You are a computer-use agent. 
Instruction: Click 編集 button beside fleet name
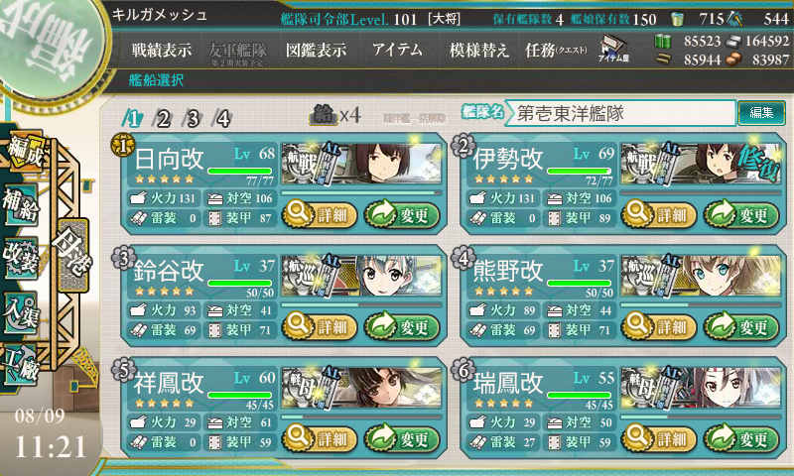(x=761, y=112)
